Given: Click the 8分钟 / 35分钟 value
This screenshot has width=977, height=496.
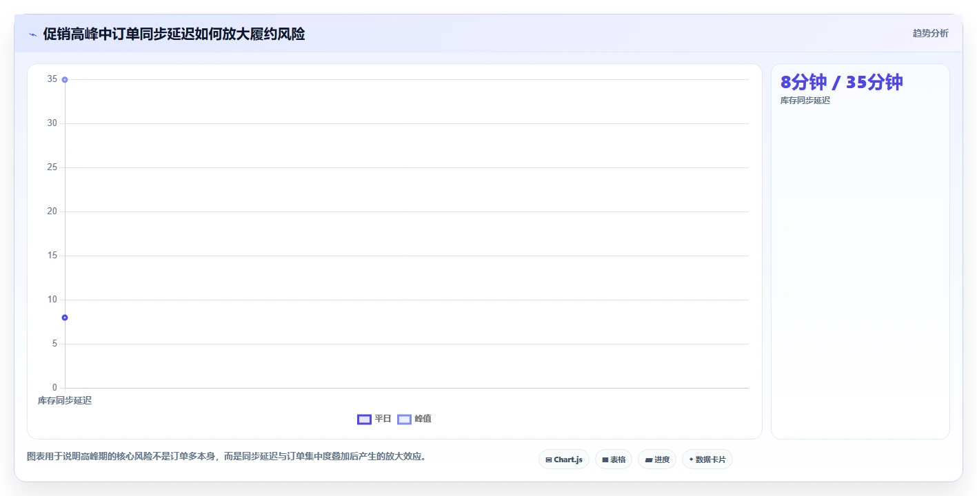Looking at the screenshot, I should [x=841, y=82].
